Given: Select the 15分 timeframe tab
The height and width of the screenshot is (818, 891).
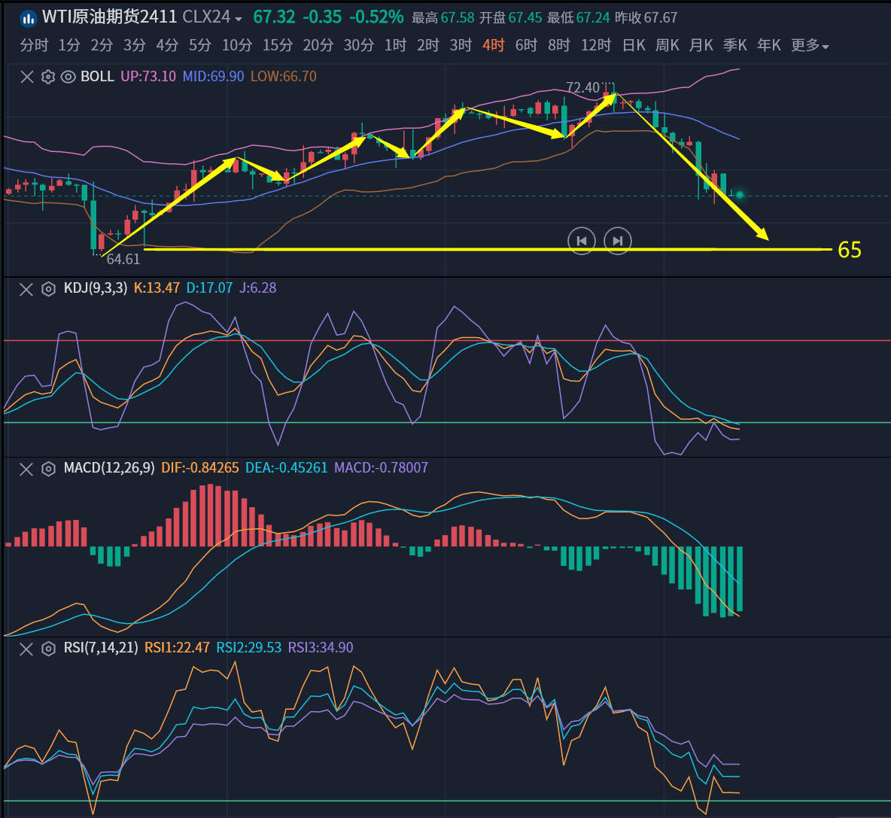Looking at the screenshot, I should point(277,46).
